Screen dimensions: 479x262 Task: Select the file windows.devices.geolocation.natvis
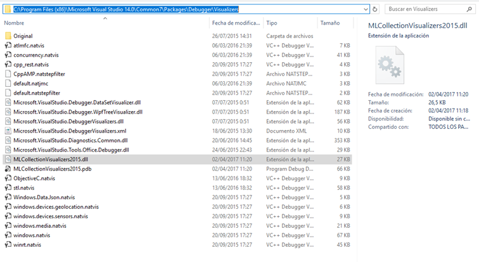[x=56, y=206]
